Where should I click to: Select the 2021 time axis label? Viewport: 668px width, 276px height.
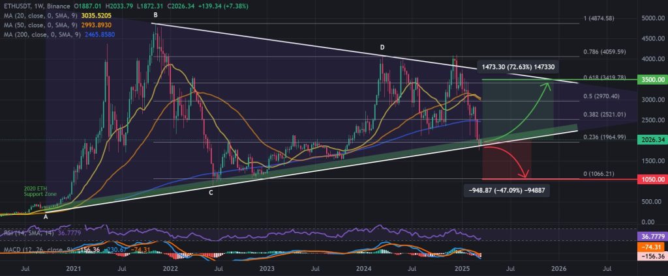pyautogui.click(x=74, y=269)
